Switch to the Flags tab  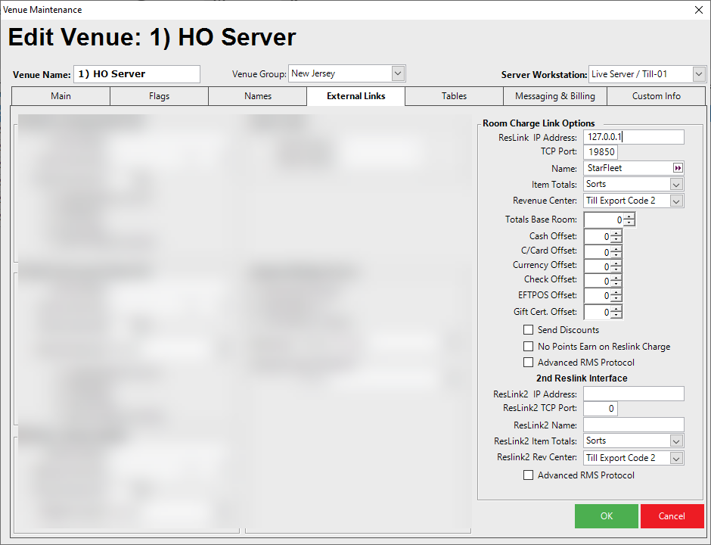tap(159, 96)
